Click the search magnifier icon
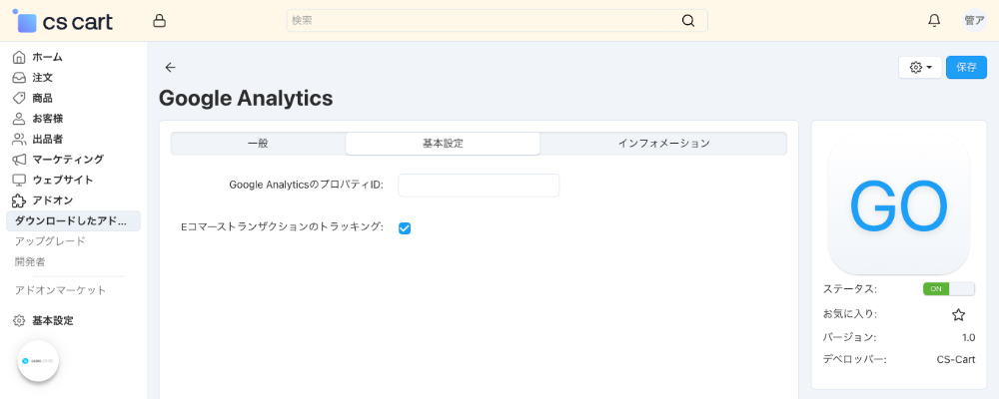The image size is (999, 399). (688, 20)
